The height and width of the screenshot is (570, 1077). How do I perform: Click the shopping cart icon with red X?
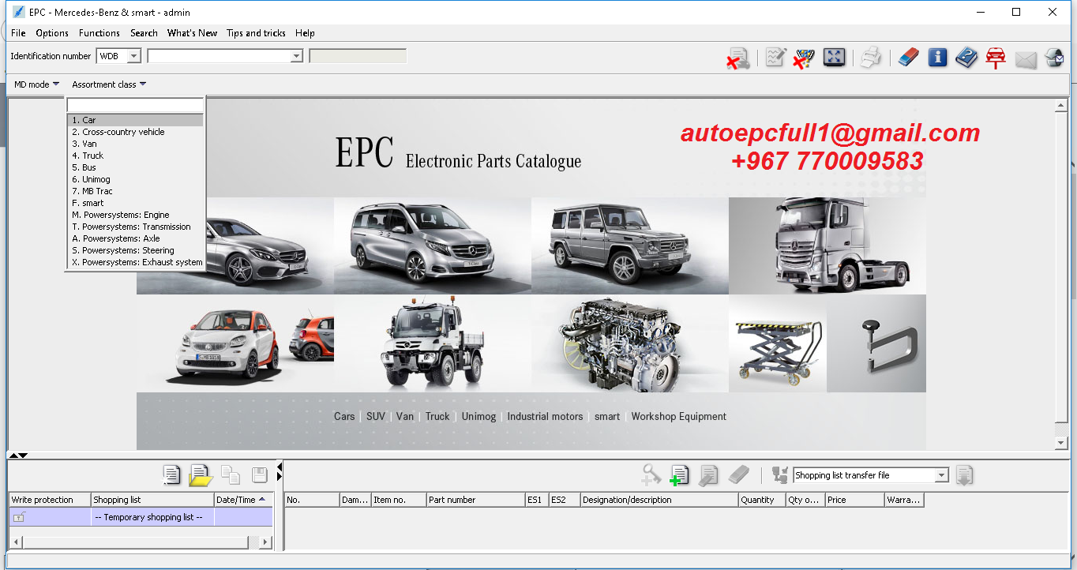[x=805, y=58]
